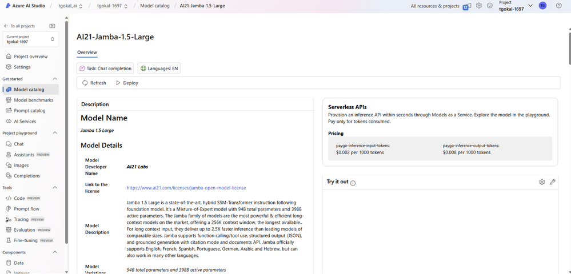Select the Overview tab
The width and height of the screenshot is (571, 274).
pos(87,53)
